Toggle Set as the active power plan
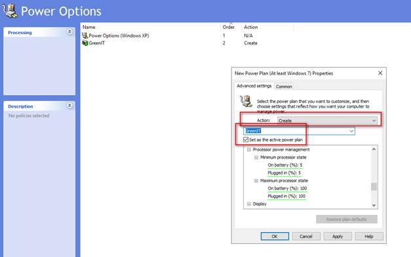Image resolution: width=411 pixels, height=257 pixels. tap(246, 140)
